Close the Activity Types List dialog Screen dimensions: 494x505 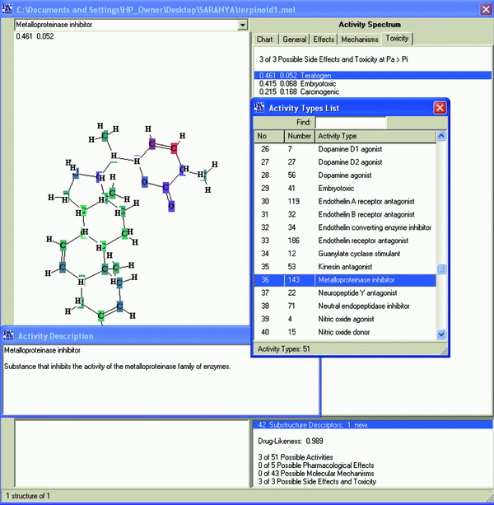coord(440,108)
